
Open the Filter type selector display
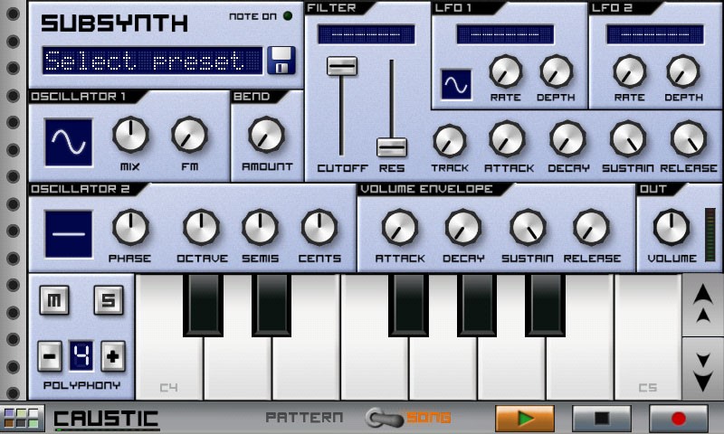pyautogui.click(x=366, y=34)
